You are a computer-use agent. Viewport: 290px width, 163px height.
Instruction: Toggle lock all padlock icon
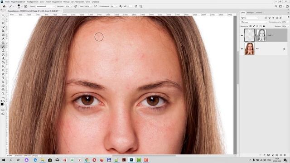pos(264,26)
